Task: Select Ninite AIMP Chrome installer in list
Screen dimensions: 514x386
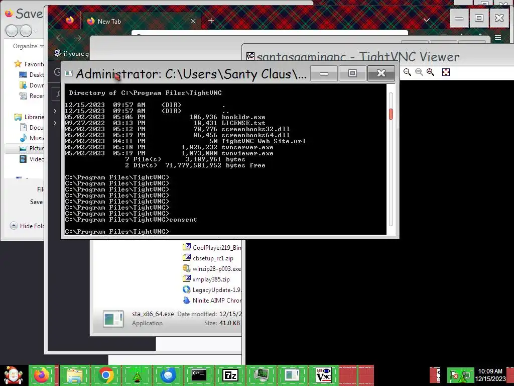Action: pyautogui.click(x=212, y=301)
